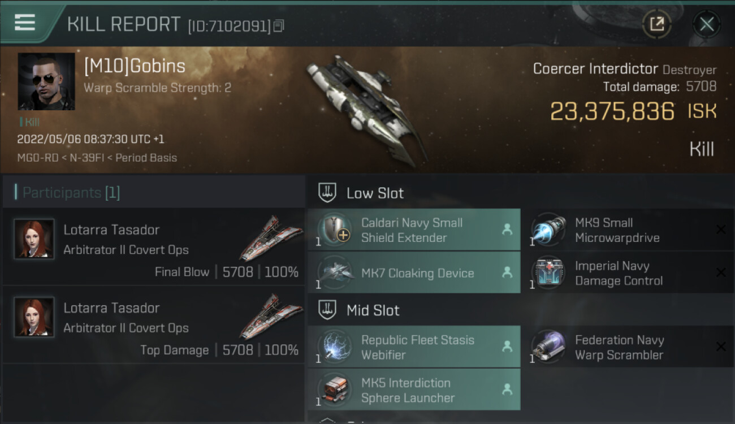
Task: Click the share kill report icon
Action: [656, 24]
